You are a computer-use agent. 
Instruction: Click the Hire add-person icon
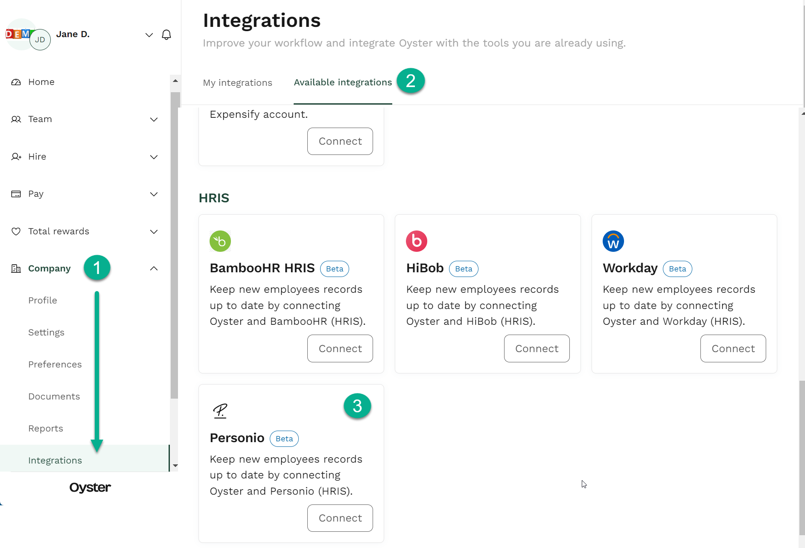(16, 157)
